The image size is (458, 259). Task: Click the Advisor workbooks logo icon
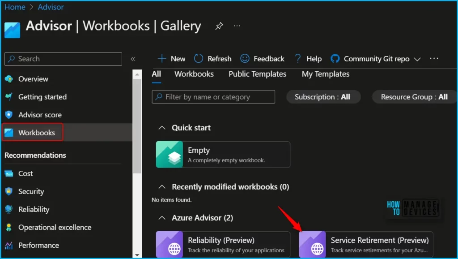click(x=12, y=30)
